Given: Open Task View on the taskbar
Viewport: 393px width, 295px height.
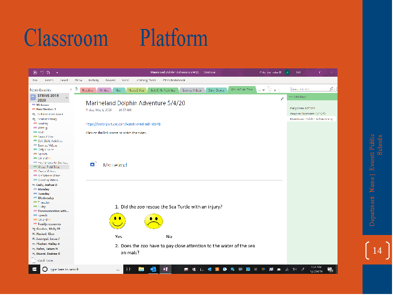Looking at the screenshot, I should tap(128, 269).
